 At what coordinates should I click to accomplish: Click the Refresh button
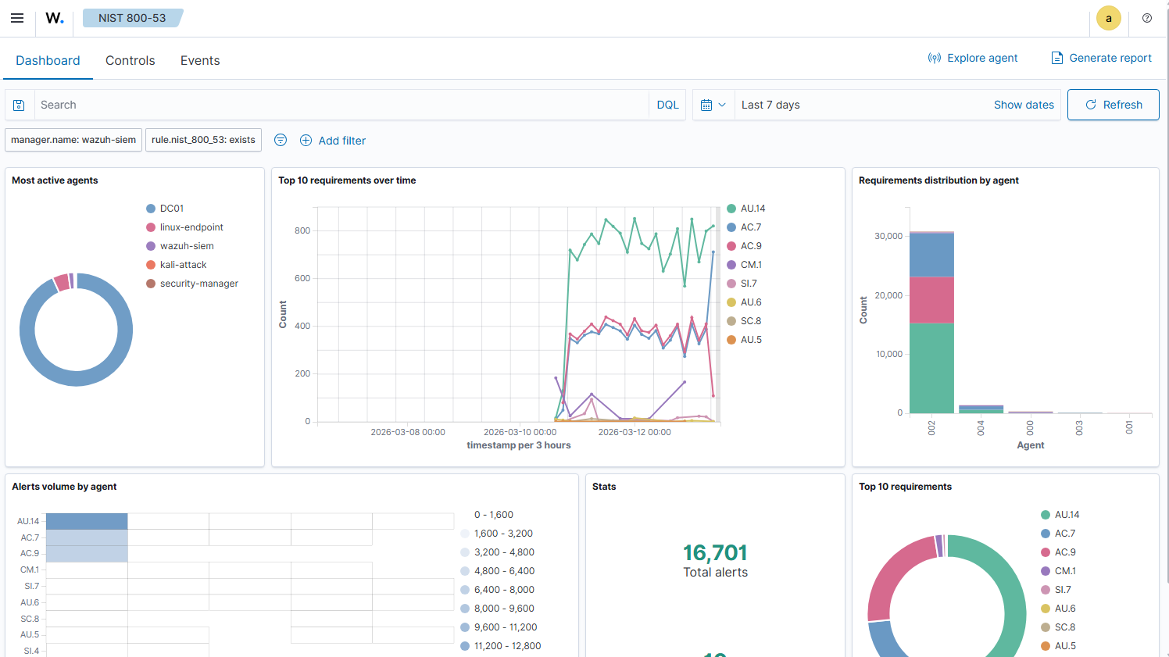coord(1113,104)
